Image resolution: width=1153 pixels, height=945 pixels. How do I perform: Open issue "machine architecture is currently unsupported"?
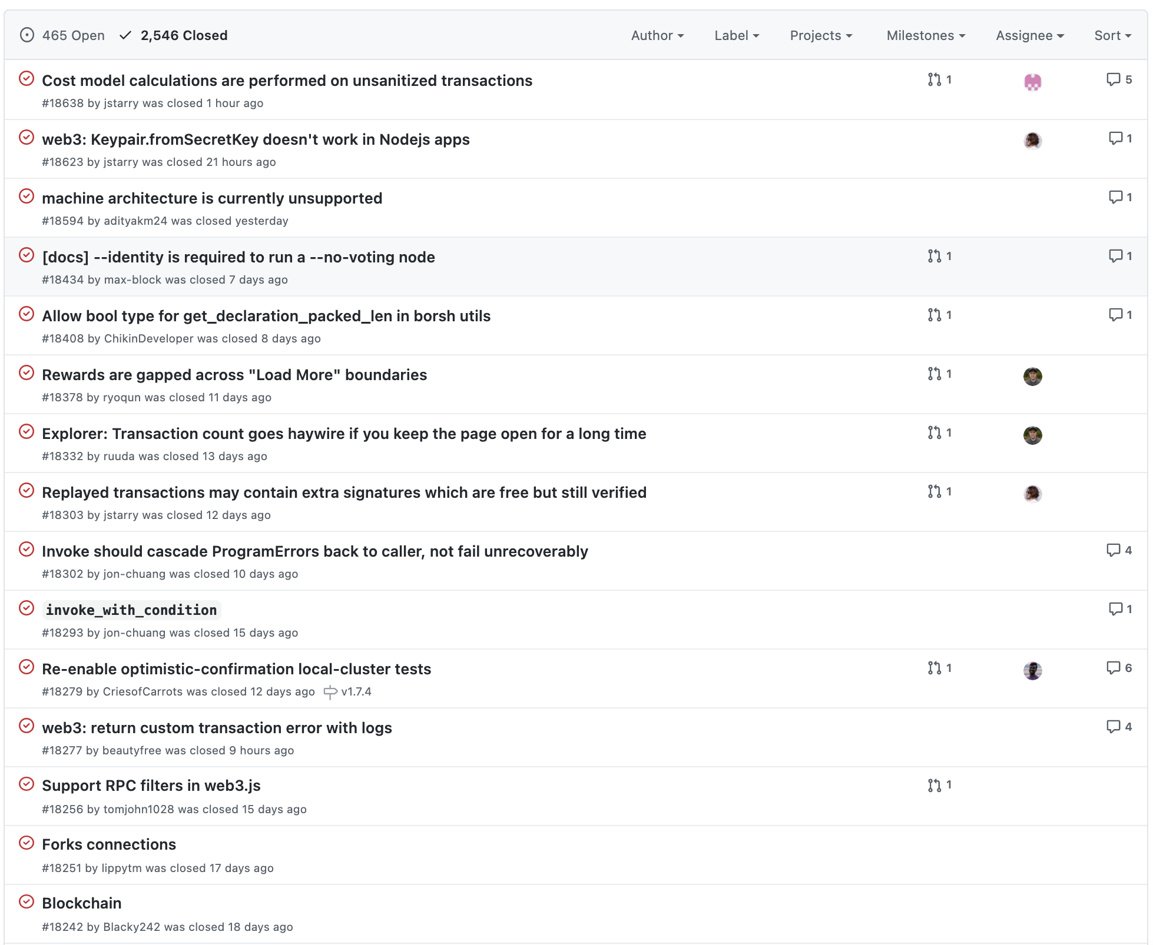212,198
